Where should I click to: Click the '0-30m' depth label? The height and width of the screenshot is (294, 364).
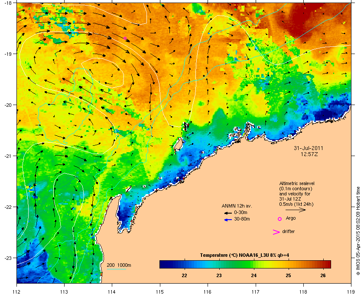point(240,212)
